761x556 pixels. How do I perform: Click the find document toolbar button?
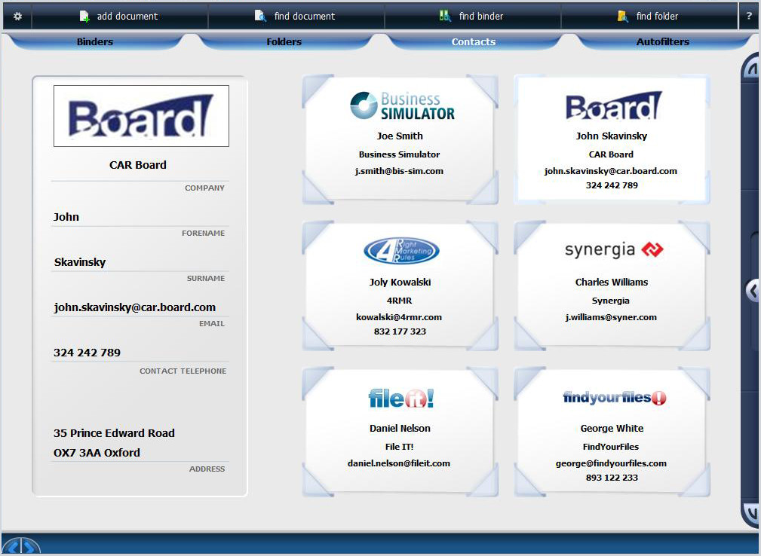[x=296, y=16]
